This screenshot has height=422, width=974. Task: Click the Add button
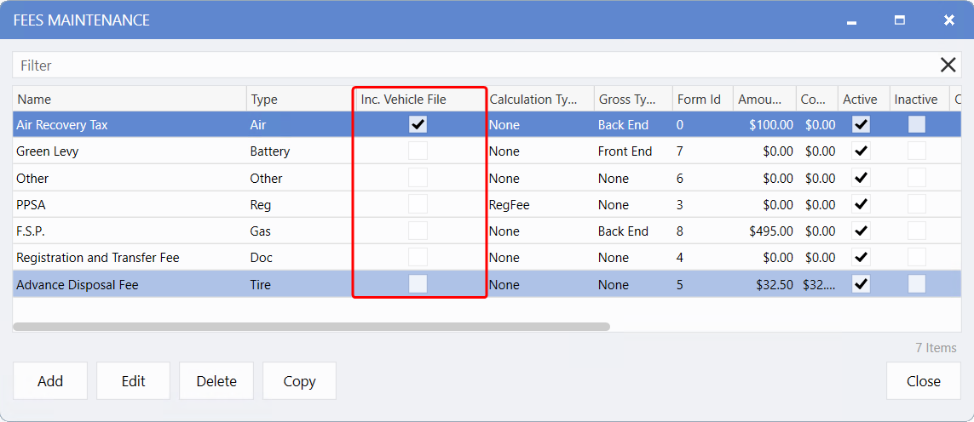click(50, 381)
